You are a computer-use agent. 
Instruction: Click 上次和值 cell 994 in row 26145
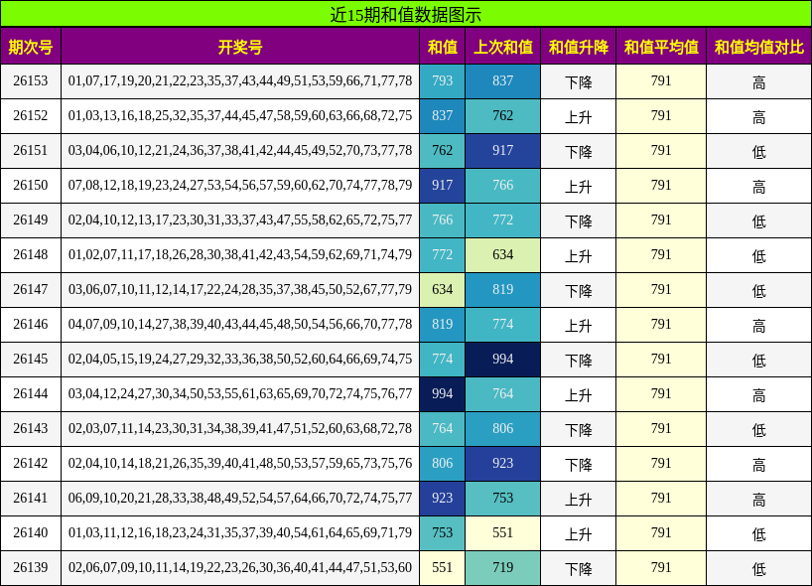coord(503,359)
